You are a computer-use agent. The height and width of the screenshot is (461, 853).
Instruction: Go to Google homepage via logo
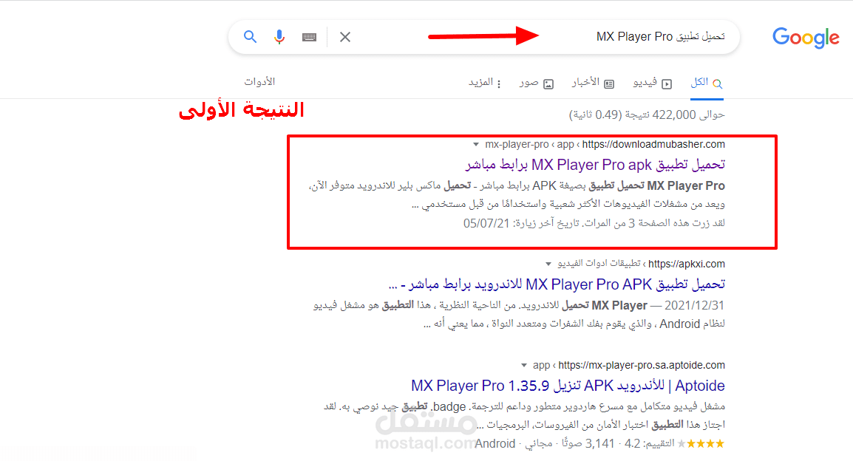click(x=806, y=38)
